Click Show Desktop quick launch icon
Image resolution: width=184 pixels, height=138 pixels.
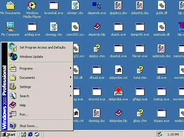coord(24,135)
